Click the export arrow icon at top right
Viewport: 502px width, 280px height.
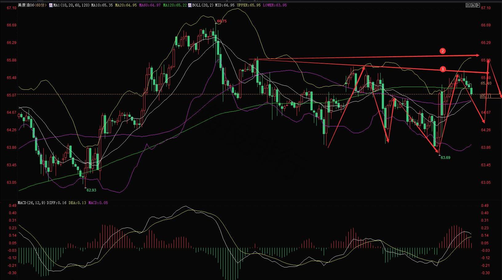[x=478, y=5]
